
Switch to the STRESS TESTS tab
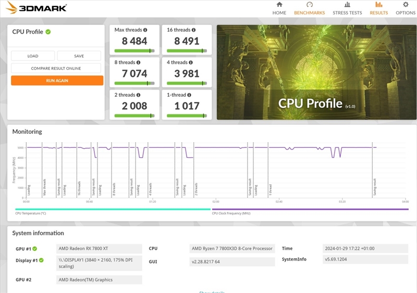coord(347,13)
